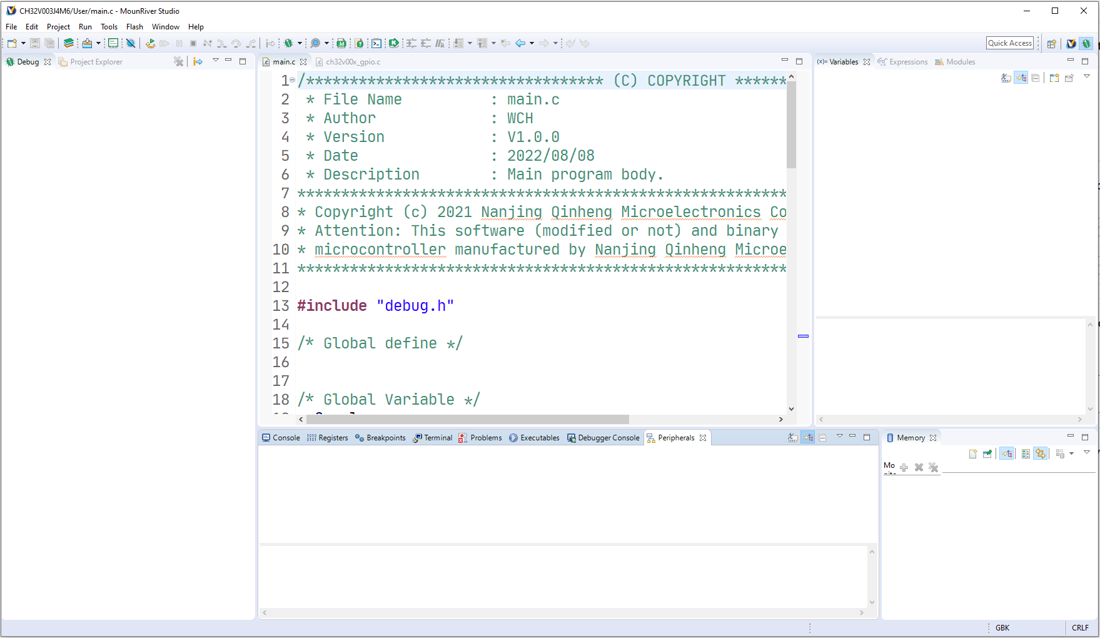The image size is (1100, 638).
Task: Click Show Type Names in Variables view
Action: click(x=1006, y=78)
